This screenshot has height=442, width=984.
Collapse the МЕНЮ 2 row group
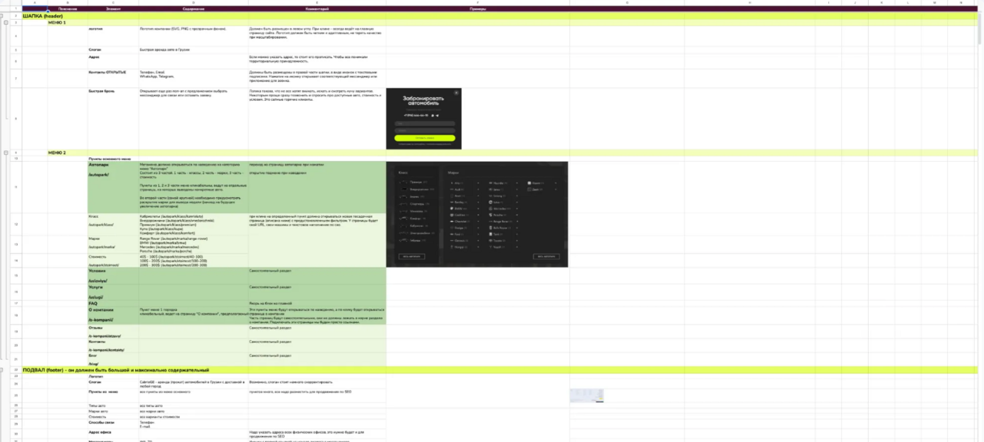(x=6, y=153)
